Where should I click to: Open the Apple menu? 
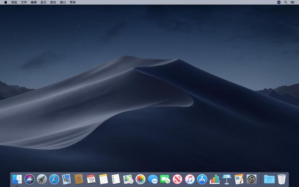click(x=6, y=2)
